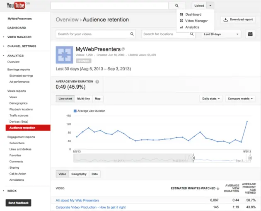
Task: Open the Sharing report
Action: (x=15, y=168)
